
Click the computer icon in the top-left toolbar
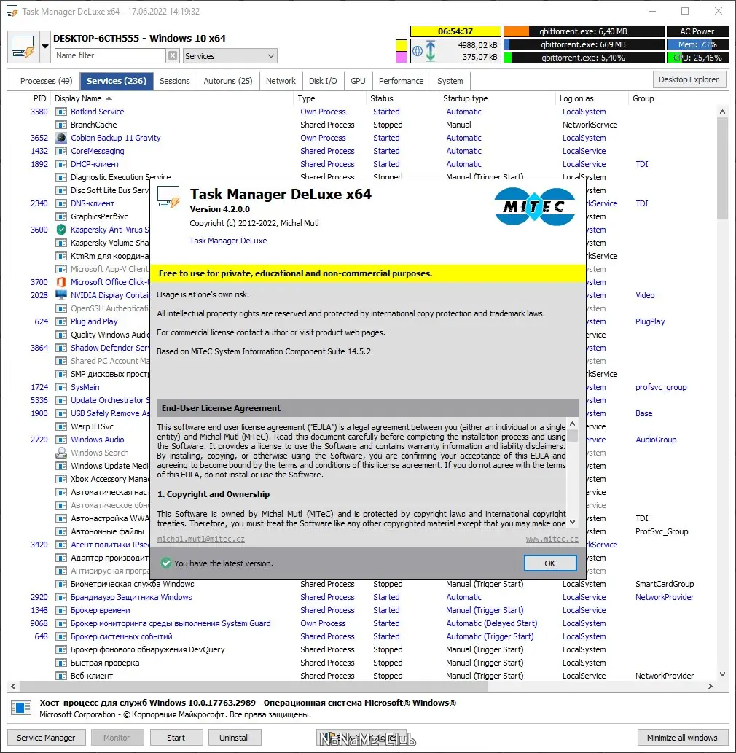click(23, 47)
